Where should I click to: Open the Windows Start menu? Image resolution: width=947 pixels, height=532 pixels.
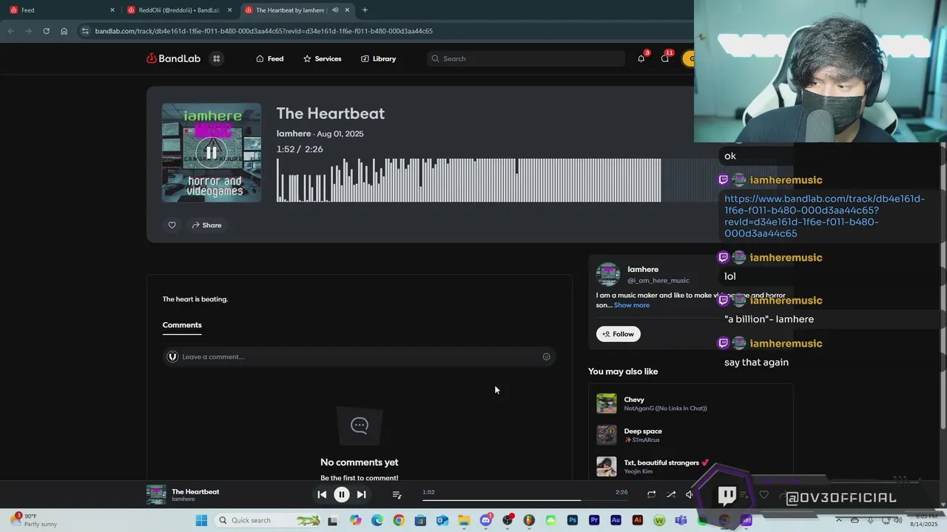point(201,520)
